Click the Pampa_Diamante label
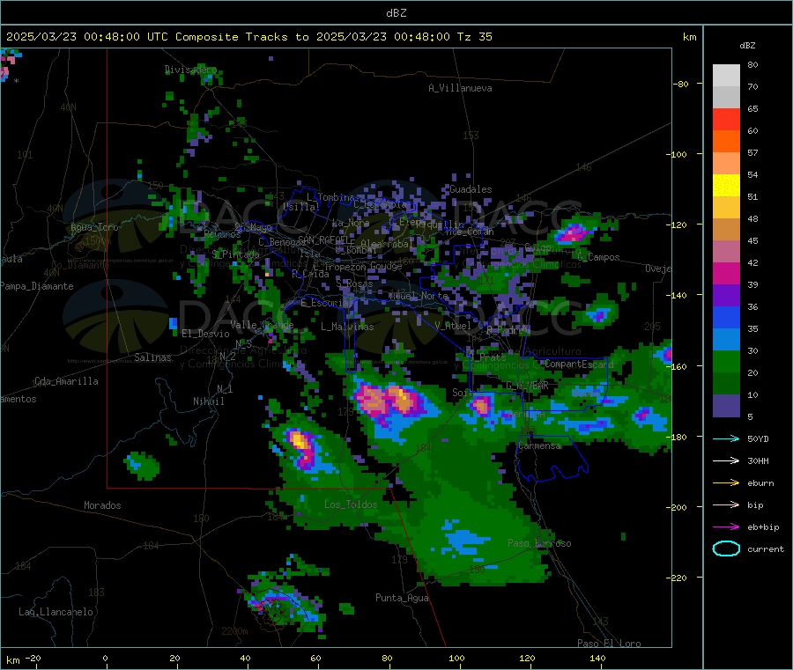The image size is (793, 670). tap(37, 286)
